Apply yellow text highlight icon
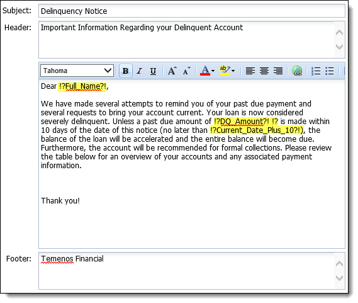 pyautogui.click(x=225, y=71)
